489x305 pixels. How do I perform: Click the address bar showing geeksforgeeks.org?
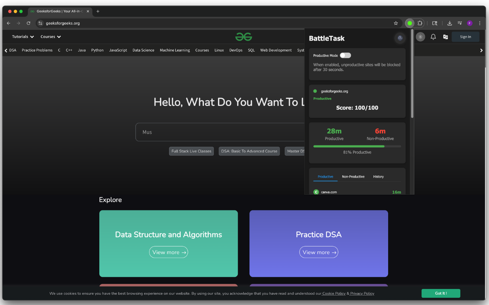tap(218, 23)
